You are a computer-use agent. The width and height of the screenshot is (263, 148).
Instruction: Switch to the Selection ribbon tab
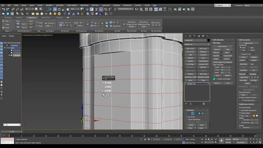tap(32, 17)
